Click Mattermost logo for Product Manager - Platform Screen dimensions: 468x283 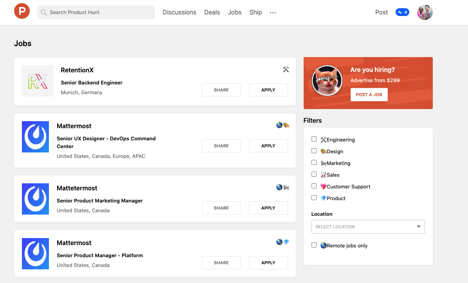coord(36,253)
